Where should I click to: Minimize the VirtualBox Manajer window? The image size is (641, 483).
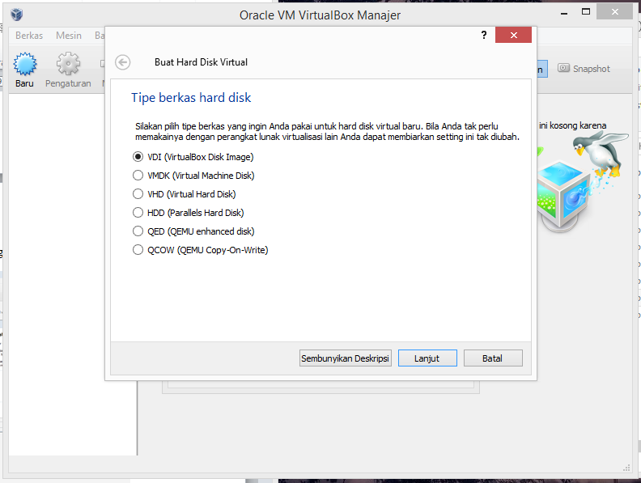[564, 12]
